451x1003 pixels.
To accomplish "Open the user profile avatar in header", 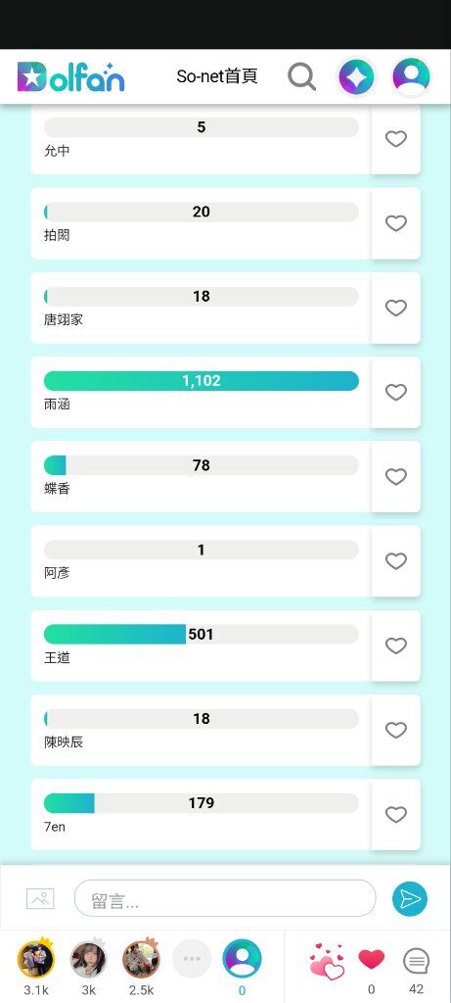I will (x=412, y=76).
